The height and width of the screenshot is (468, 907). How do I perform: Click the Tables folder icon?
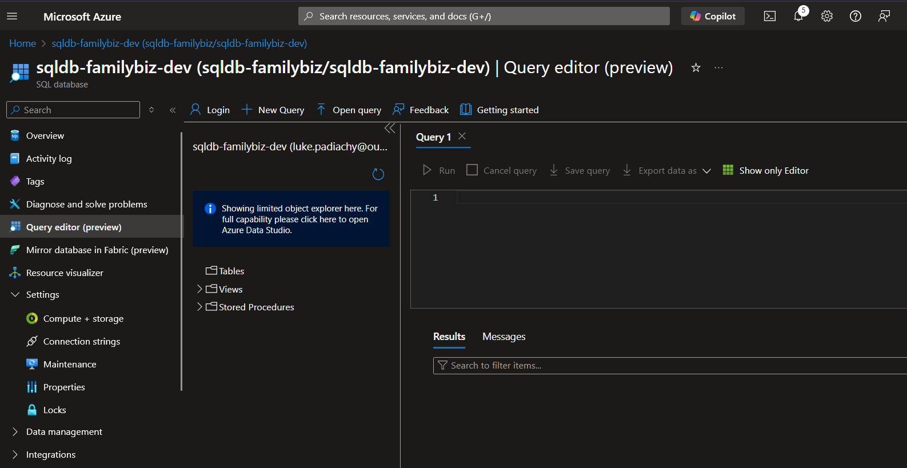tap(211, 270)
